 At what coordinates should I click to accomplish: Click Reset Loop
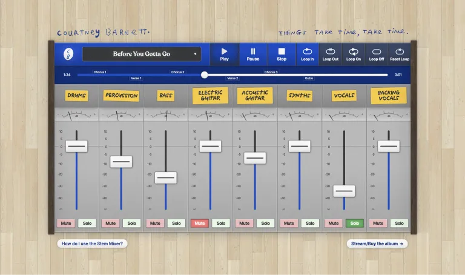tap(400, 55)
